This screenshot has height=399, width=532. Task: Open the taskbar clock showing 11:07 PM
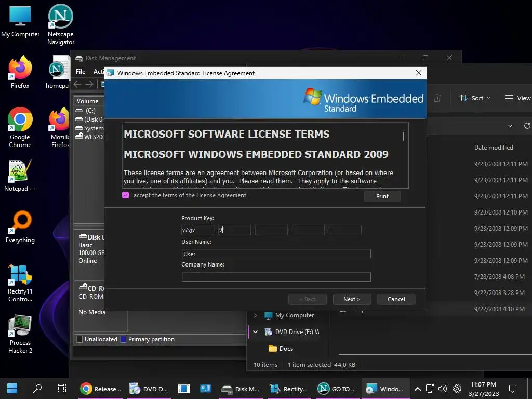(x=484, y=389)
